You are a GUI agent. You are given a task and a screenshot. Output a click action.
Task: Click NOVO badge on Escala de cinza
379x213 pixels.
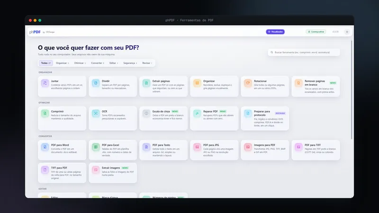pyautogui.click(x=175, y=111)
